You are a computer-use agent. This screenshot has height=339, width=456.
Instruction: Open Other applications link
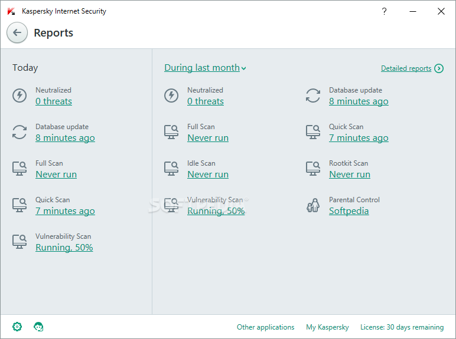click(x=266, y=327)
